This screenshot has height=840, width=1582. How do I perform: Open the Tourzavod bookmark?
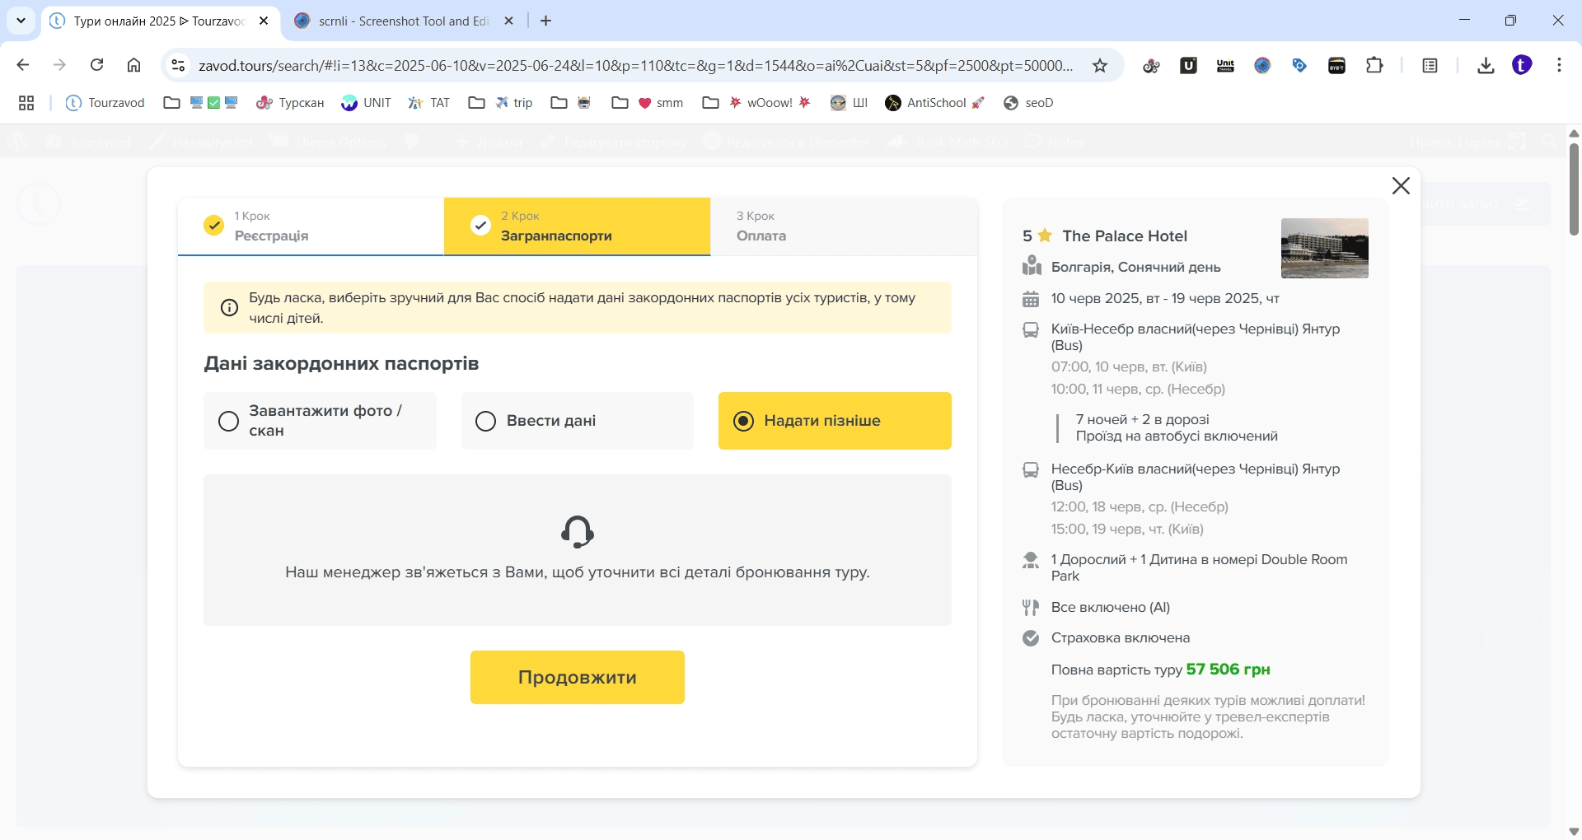[x=105, y=103]
